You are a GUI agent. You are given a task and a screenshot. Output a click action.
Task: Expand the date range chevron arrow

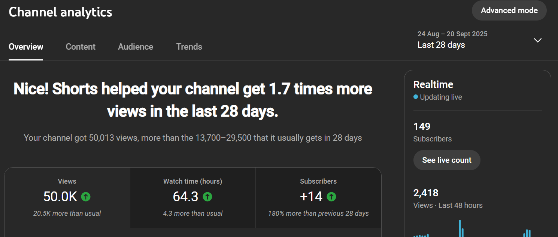pos(537,40)
